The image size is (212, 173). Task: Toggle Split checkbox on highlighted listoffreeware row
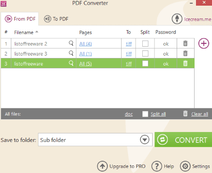click(145, 64)
